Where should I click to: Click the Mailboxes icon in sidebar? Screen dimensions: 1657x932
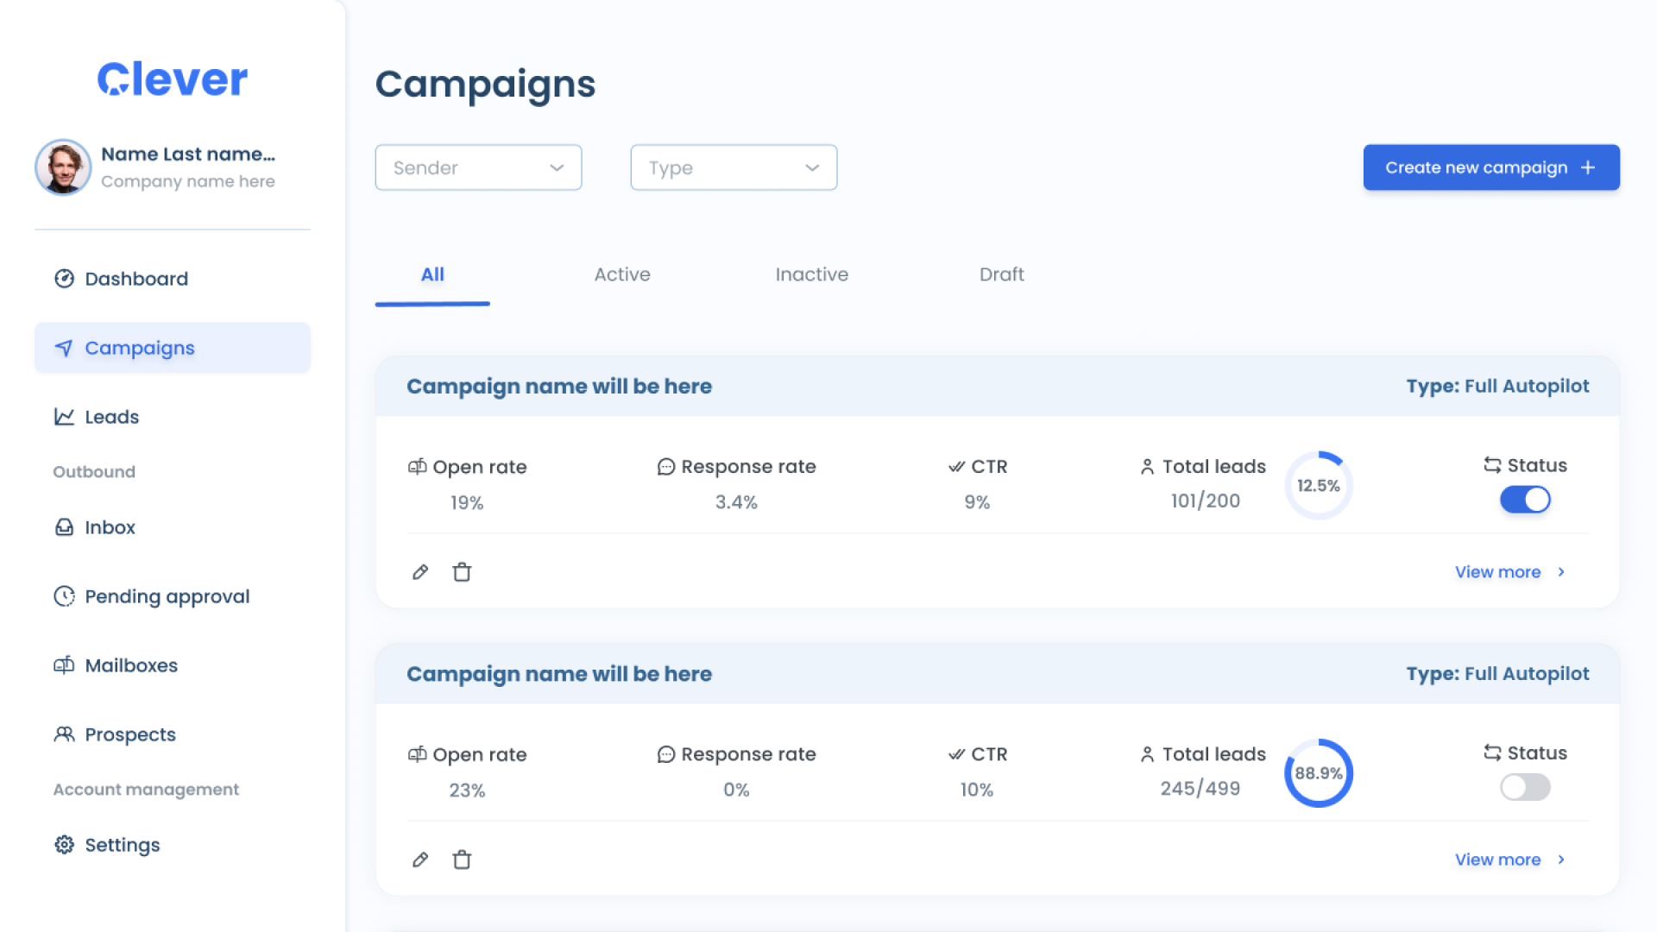pyautogui.click(x=64, y=665)
